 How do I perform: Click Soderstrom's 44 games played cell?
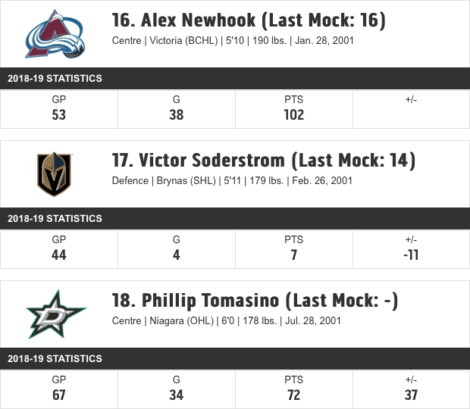click(x=59, y=249)
